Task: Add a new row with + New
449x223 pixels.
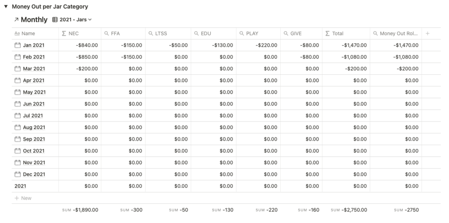Action: 23,198
